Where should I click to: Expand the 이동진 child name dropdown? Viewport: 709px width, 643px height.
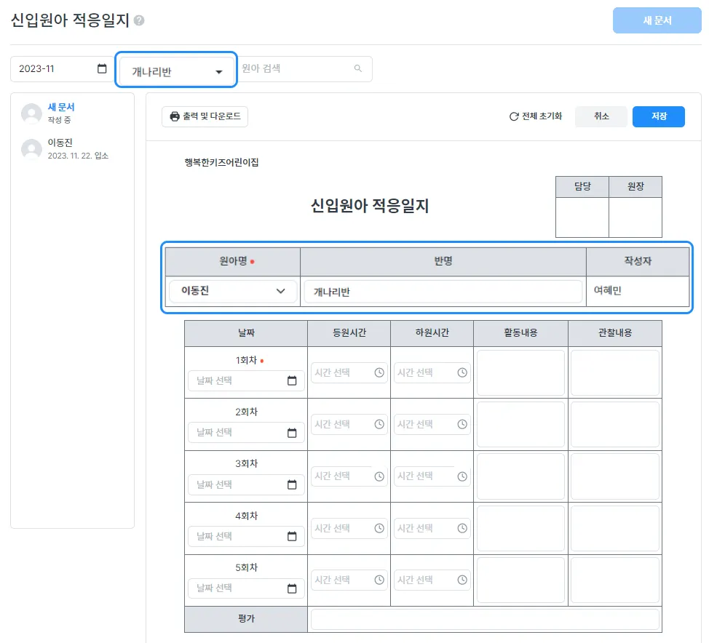point(233,291)
